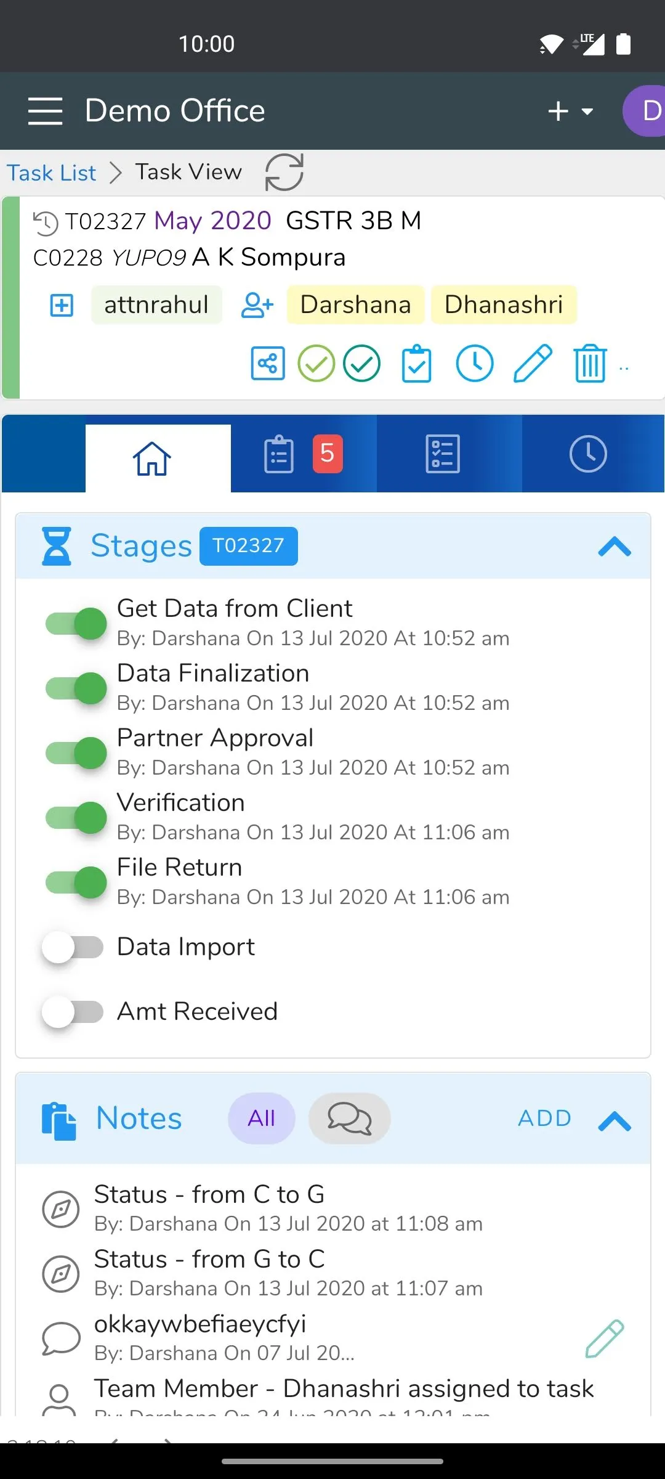
Task: Toggle off File Return stage
Action: [x=76, y=882]
